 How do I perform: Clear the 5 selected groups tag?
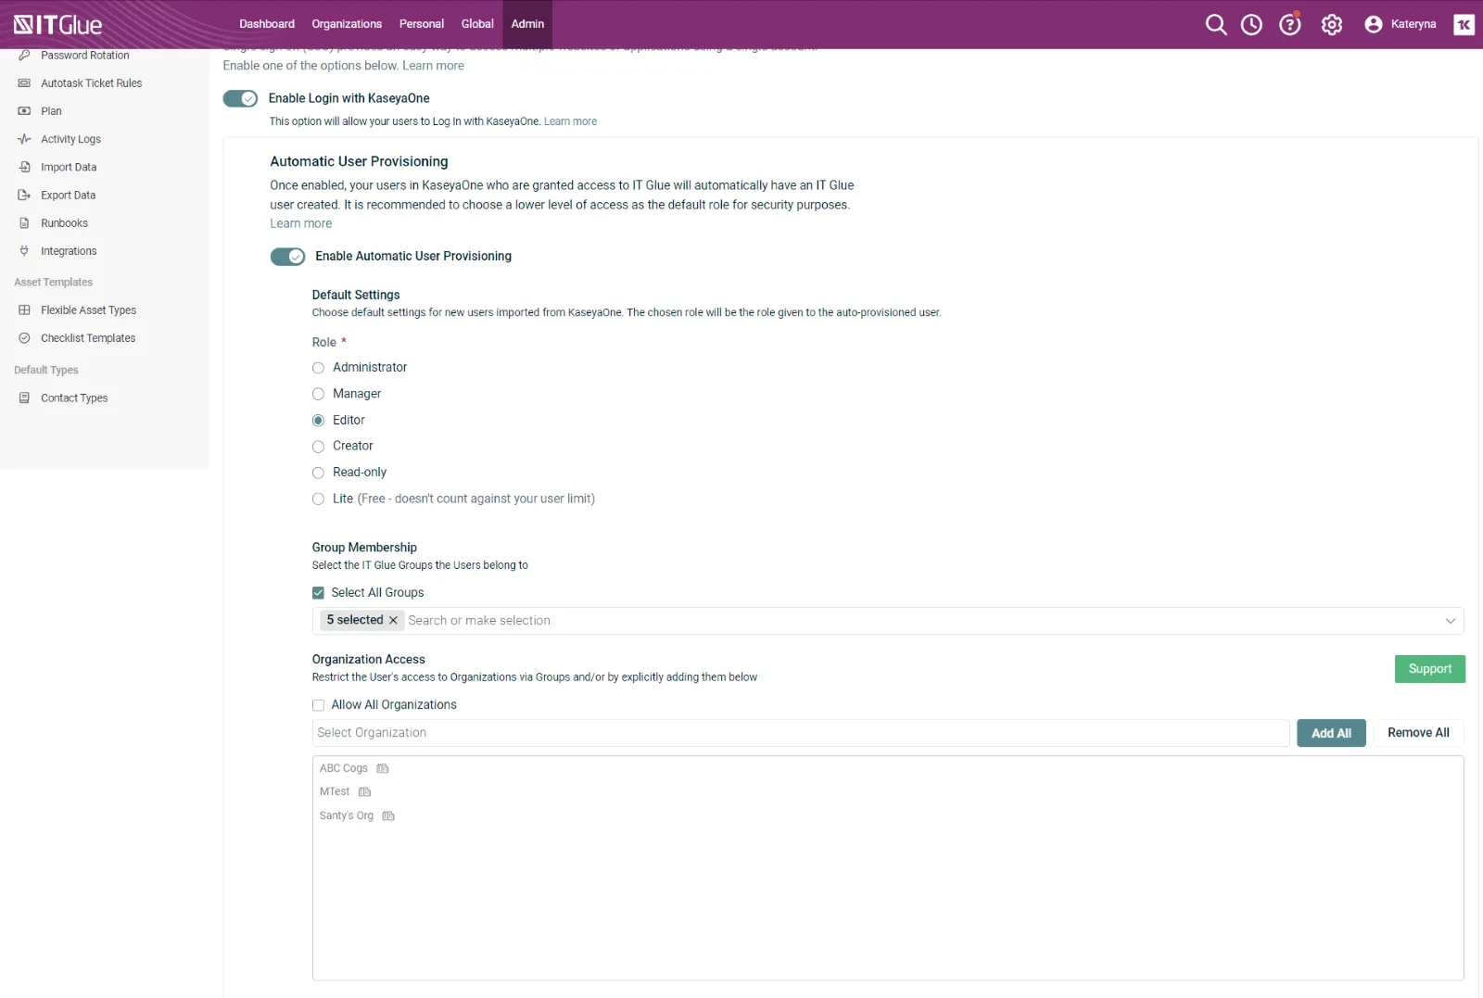tap(393, 621)
